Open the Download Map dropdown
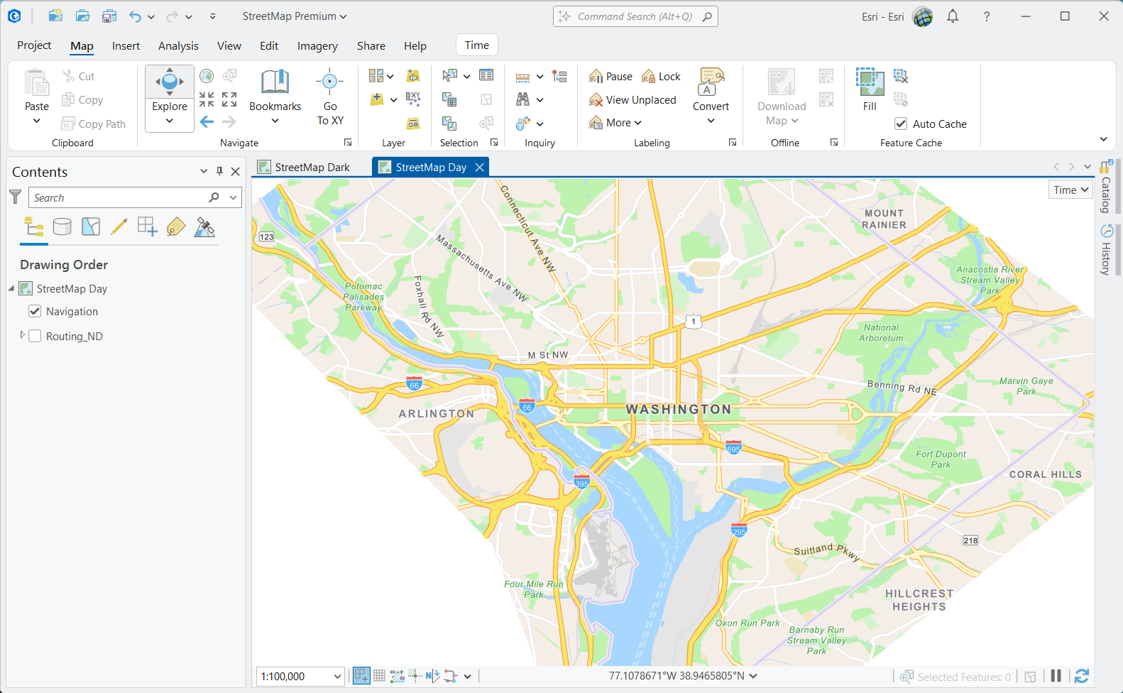The height and width of the screenshot is (693, 1123). pos(782,97)
